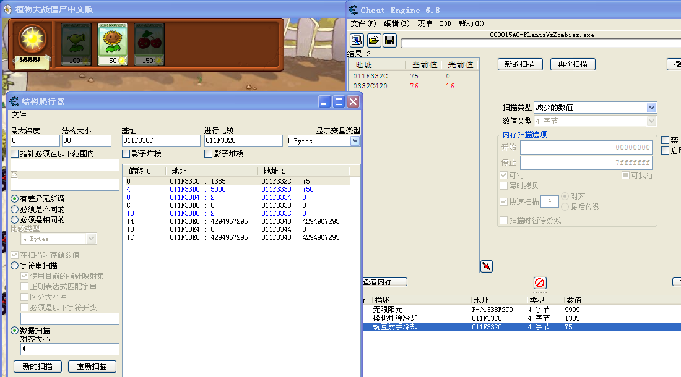Toggle 写时拷贝 checkbox
Viewport: 681px width, 377px height.
[x=504, y=186]
